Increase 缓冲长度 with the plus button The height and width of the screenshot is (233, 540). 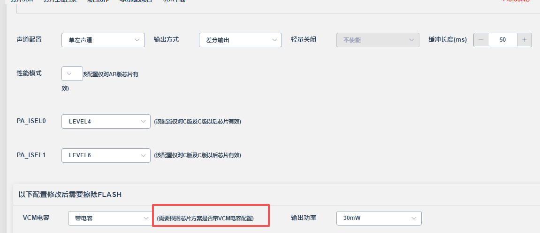tap(525, 40)
